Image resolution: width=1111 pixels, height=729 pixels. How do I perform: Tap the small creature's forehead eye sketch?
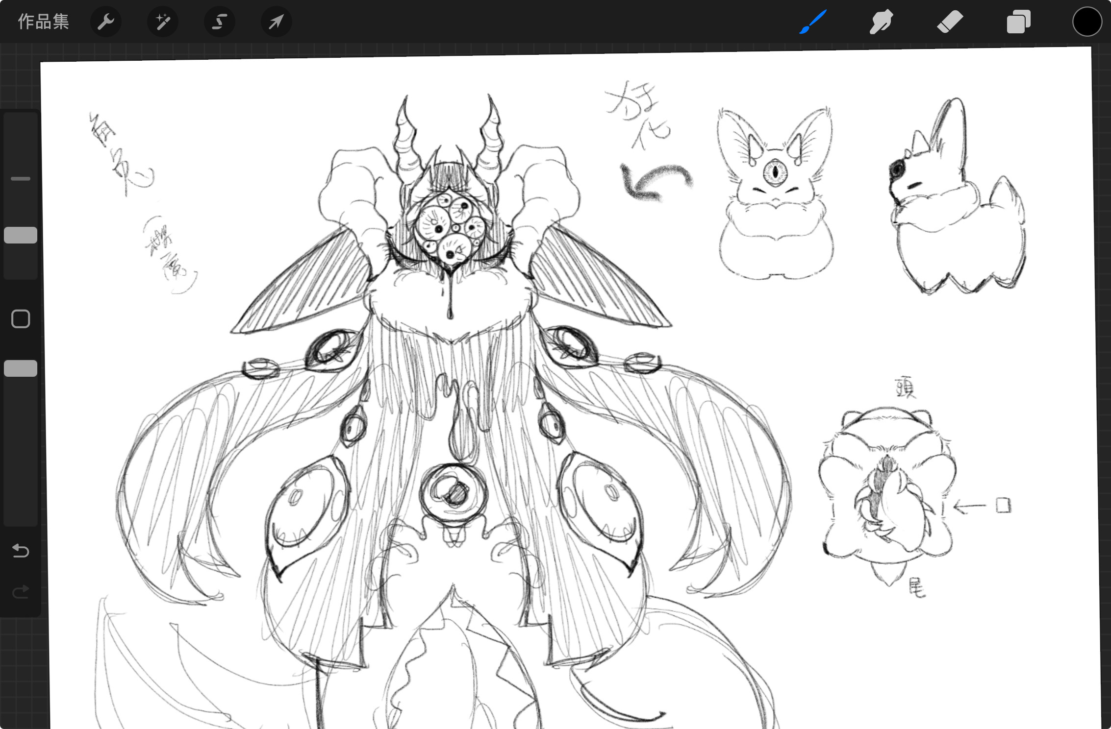pyautogui.click(x=775, y=172)
